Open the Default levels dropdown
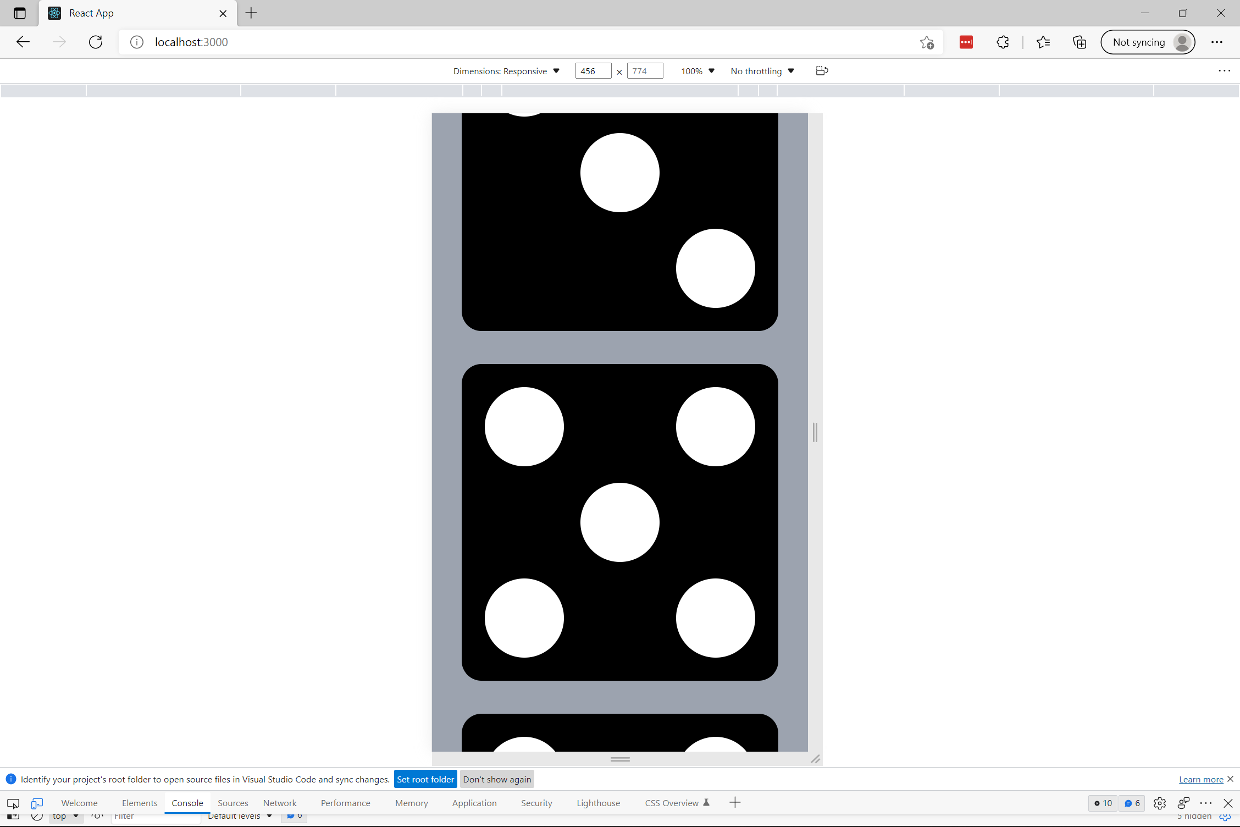This screenshot has width=1240, height=827. click(240, 817)
